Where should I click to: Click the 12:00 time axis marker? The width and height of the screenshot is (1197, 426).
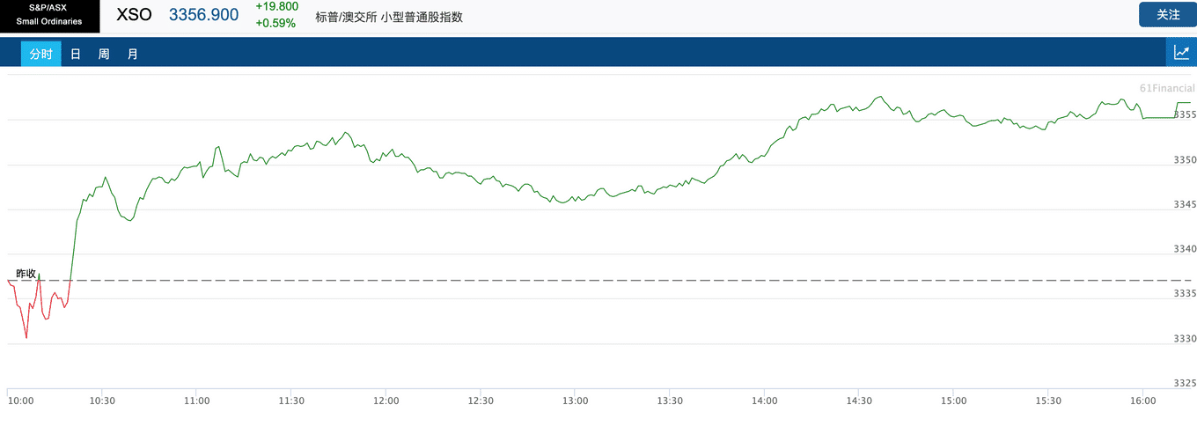click(x=386, y=400)
